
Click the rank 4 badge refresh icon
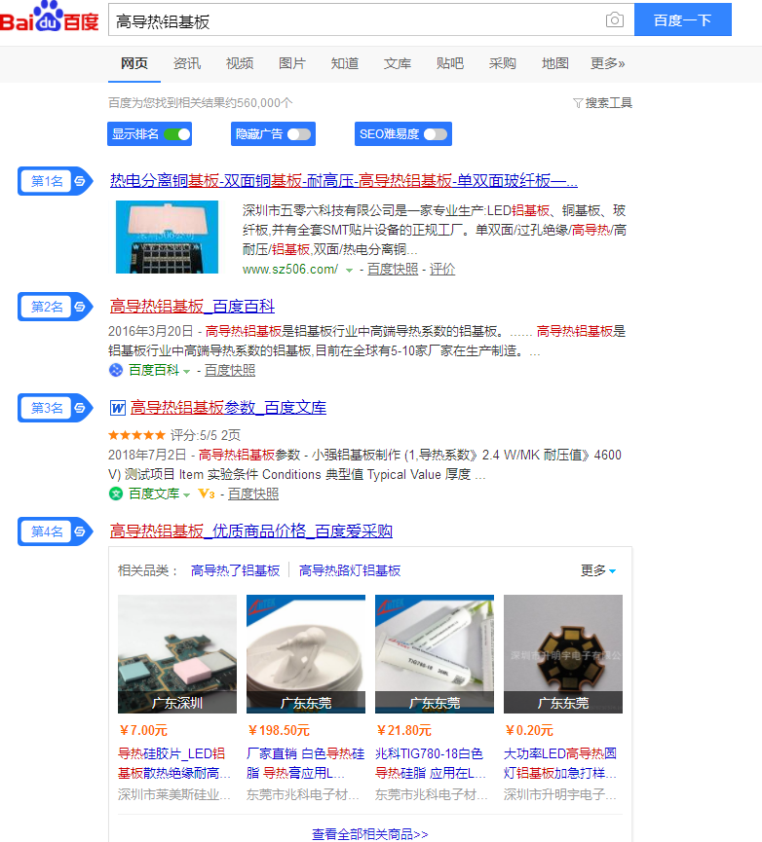(x=80, y=531)
